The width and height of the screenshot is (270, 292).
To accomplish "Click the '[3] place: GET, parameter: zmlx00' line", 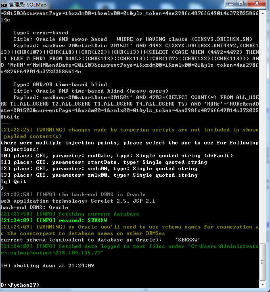I will point(99,175).
